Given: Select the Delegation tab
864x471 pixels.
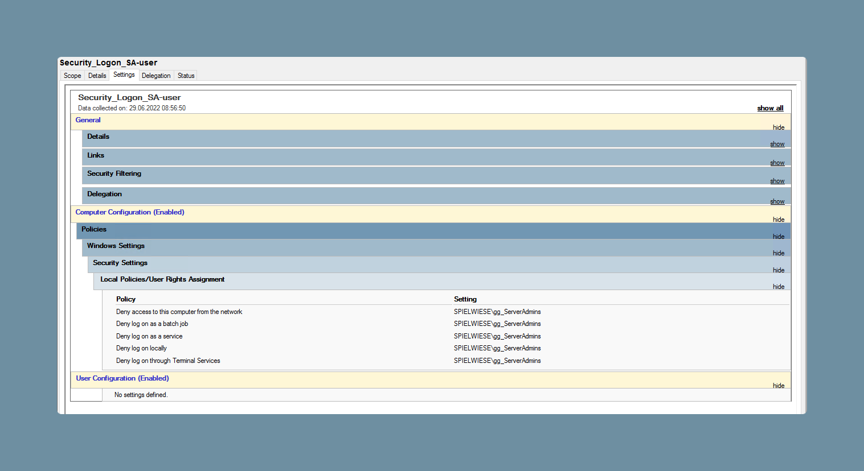Looking at the screenshot, I should [x=156, y=76].
